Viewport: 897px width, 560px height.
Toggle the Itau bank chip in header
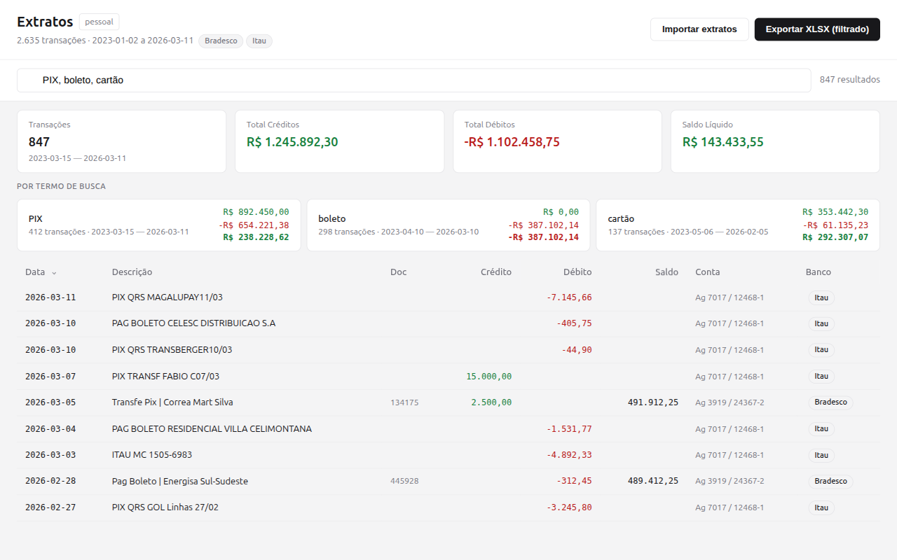(x=259, y=41)
